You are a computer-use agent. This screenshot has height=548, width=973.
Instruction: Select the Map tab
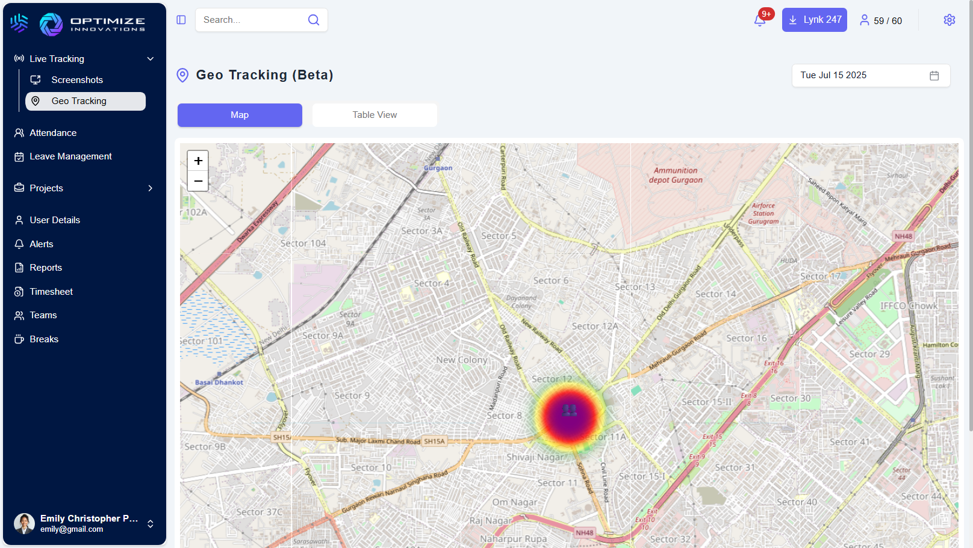pos(240,115)
